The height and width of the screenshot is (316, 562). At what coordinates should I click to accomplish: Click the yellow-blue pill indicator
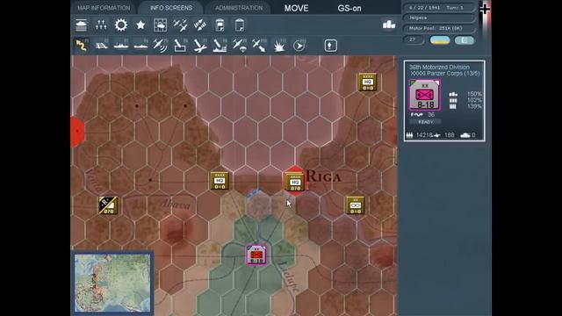[440, 40]
